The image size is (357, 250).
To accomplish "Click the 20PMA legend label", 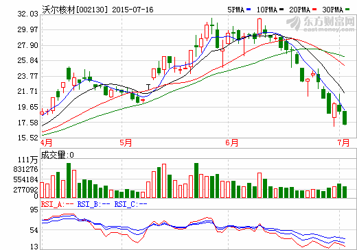I will tap(300, 10).
